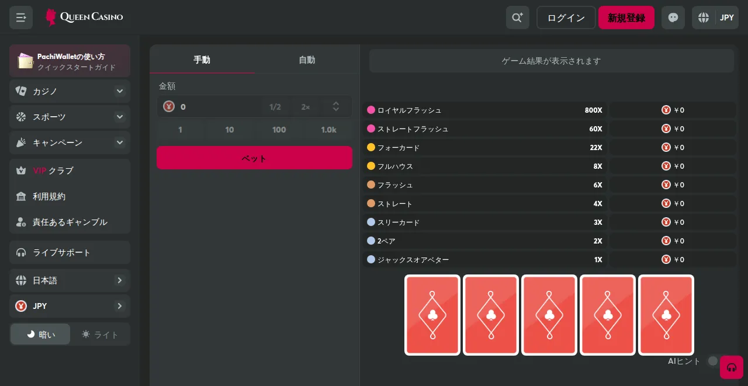748x386 pixels.
Task: Open PachiWalletの使い方 quick start guide
Action: click(70, 61)
